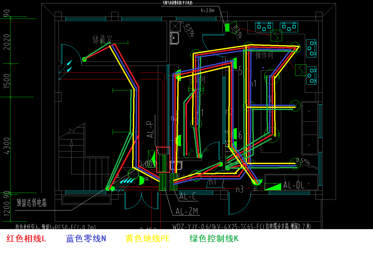This screenshot has width=373, height=263.
Task: Select the WDZ-YJY-0.6/1kV cable specification text
Action: click(241, 226)
